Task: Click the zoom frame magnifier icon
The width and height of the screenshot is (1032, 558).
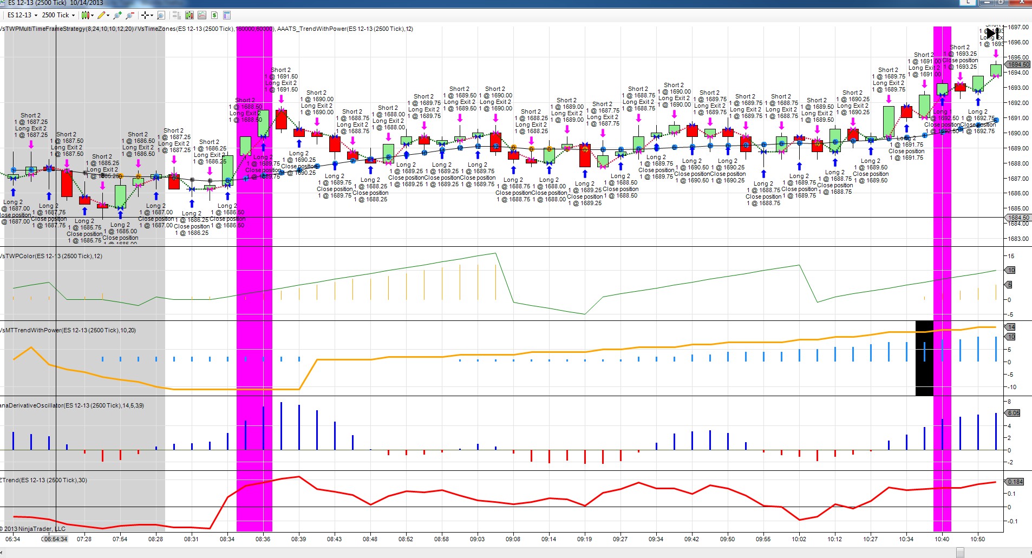Action: (160, 15)
